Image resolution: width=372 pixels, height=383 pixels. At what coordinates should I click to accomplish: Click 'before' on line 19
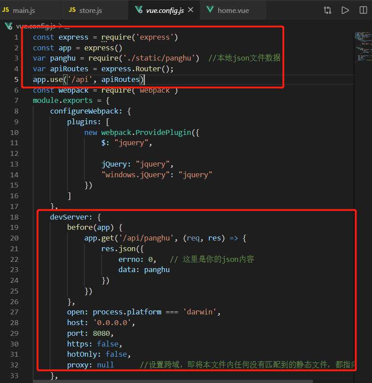pos(80,228)
